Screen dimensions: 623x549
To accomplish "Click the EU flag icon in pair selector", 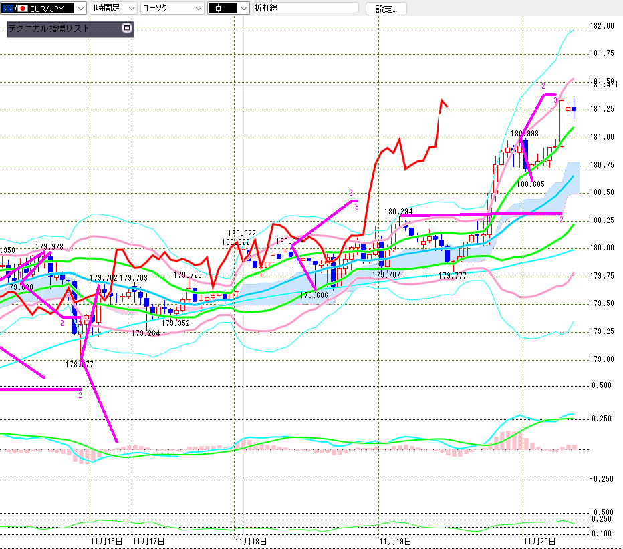I will pyautogui.click(x=7, y=9).
